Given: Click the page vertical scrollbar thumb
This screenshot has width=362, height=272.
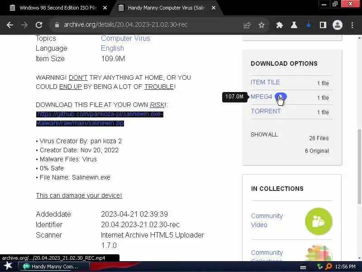Looking at the screenshot, I should click(359, 166).
